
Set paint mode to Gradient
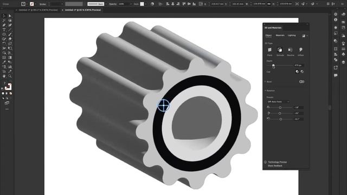point(7,93)
